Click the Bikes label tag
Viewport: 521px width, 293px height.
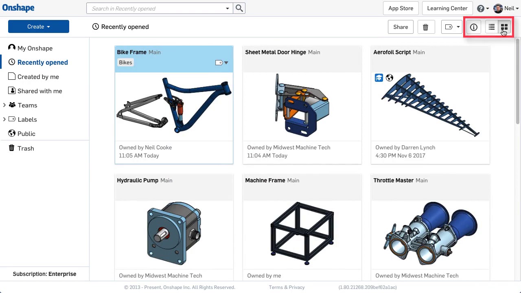pyautogui.click(x=125, y=62)
